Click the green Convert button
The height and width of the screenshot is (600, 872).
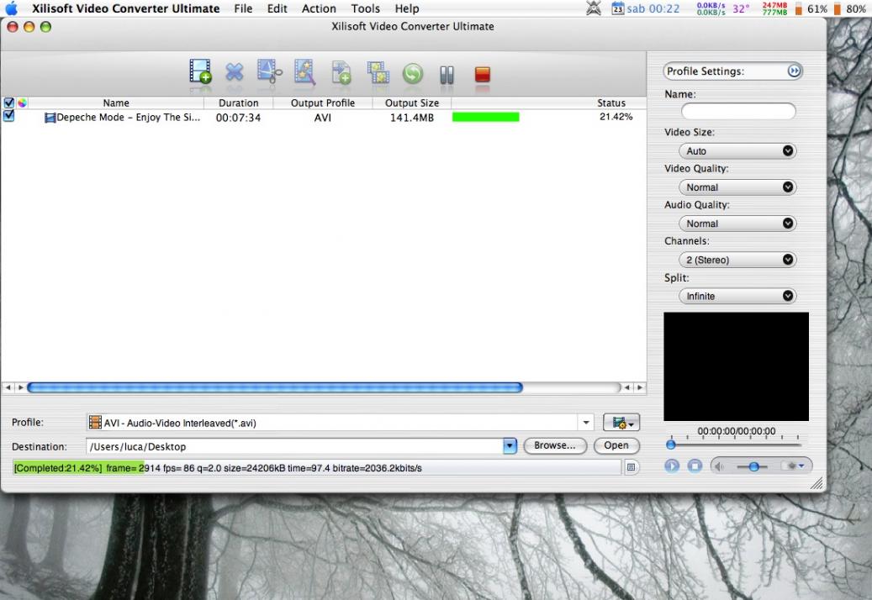click(x=413, y=73)
